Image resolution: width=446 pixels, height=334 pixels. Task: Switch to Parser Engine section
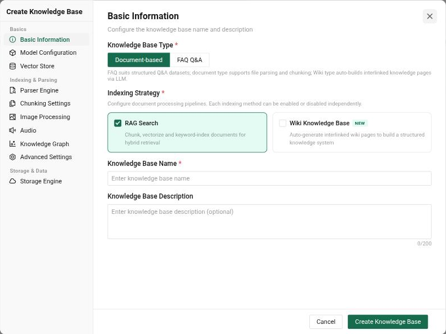[x=46, y=90]
